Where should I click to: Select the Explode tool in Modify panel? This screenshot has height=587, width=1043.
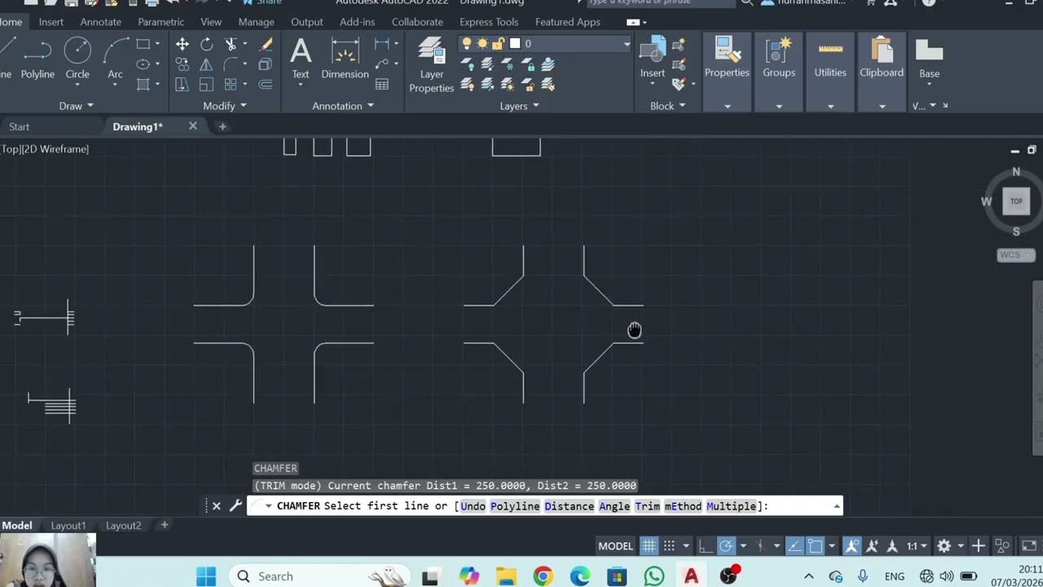266,64
